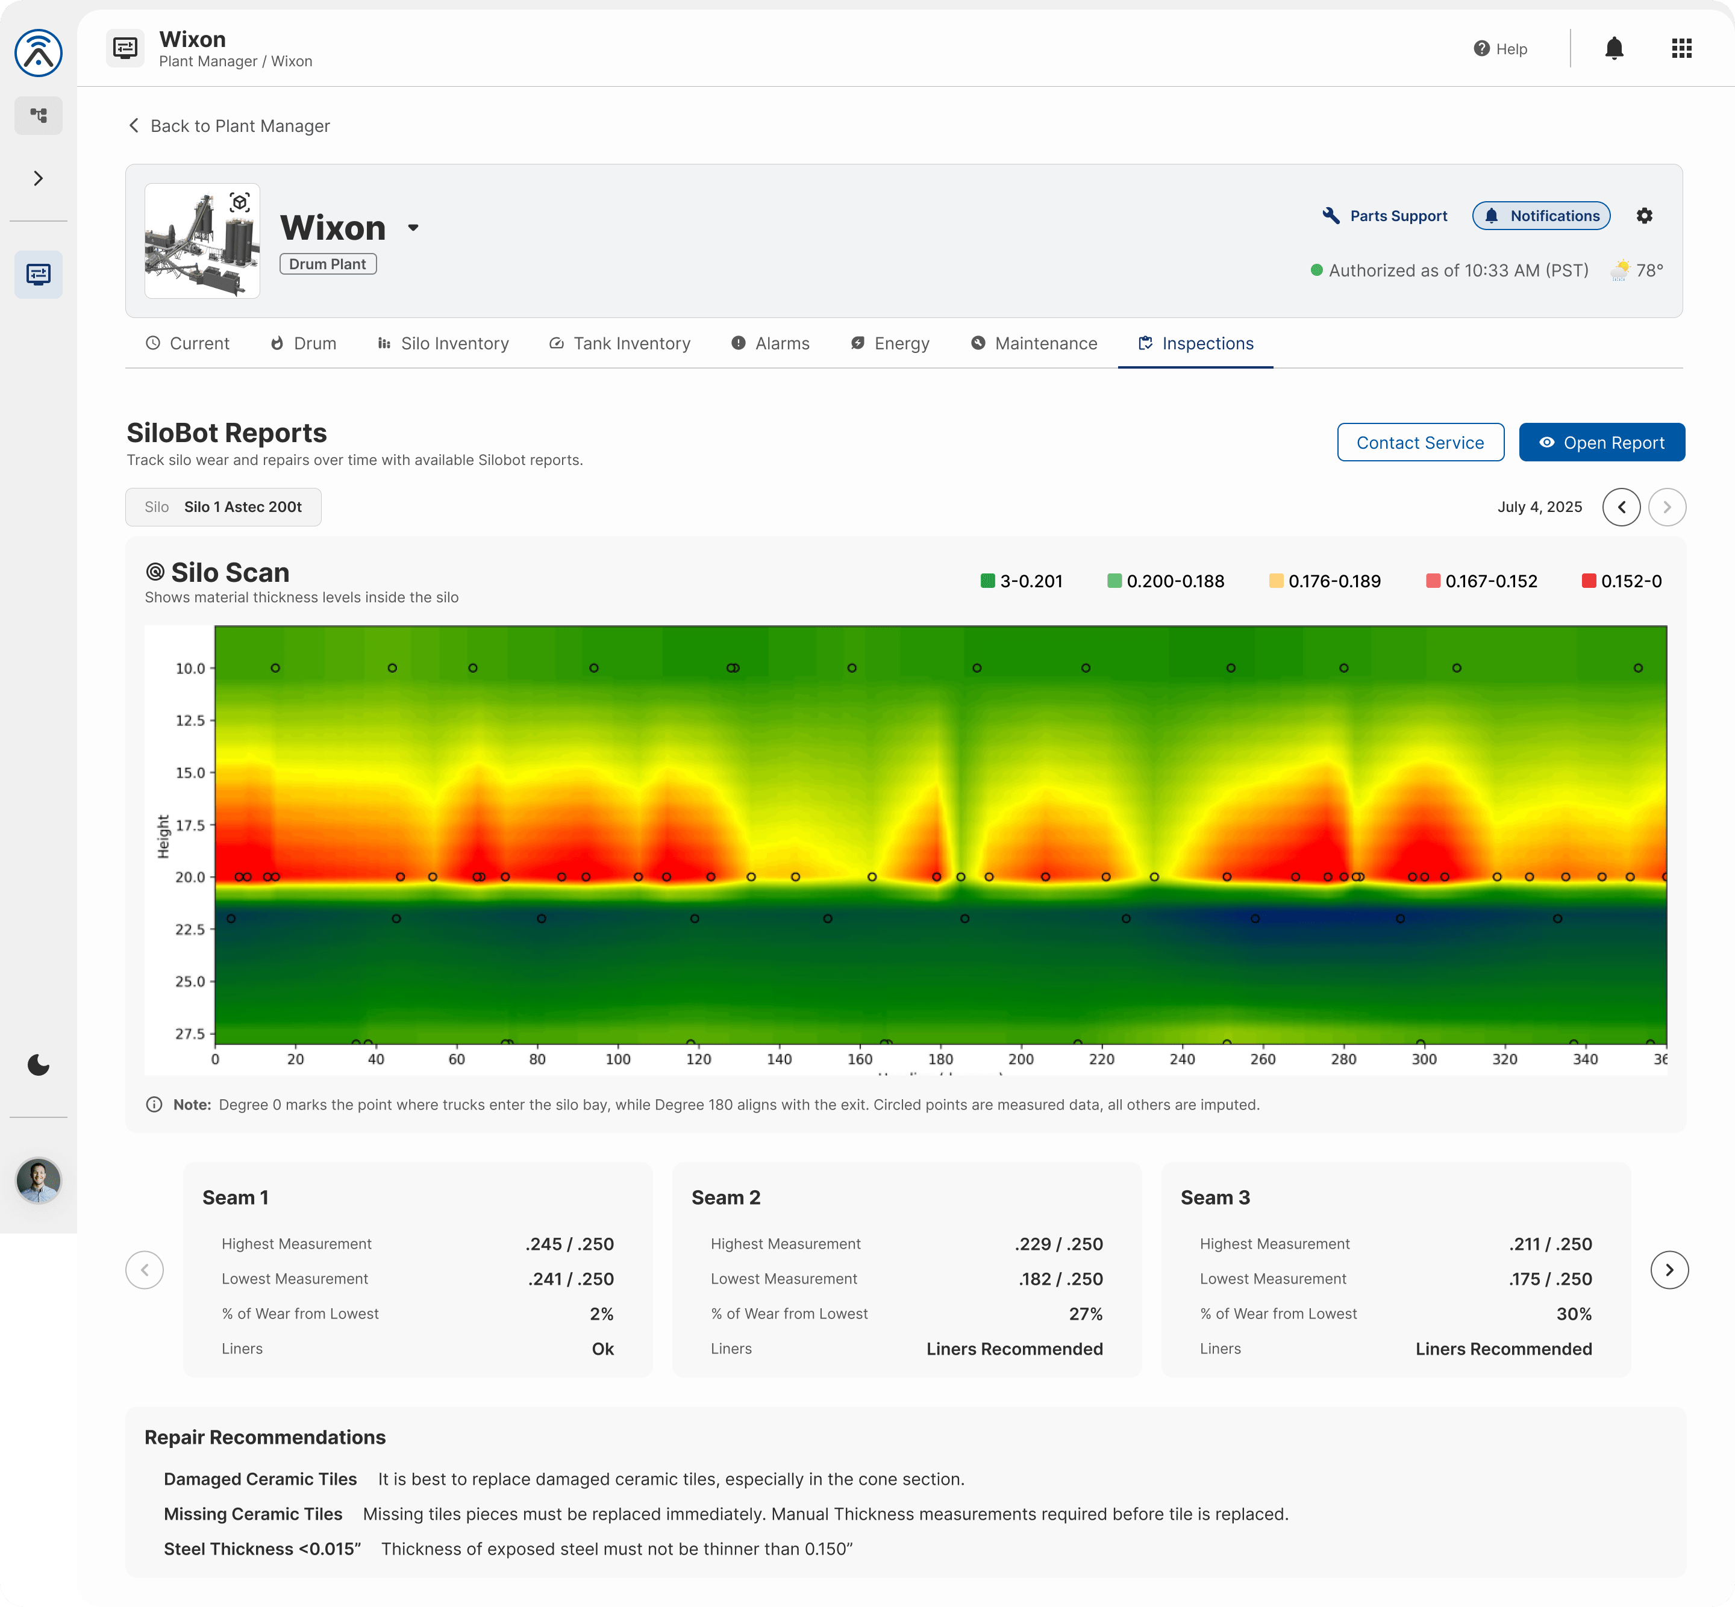Click the 3D view icon on the thumbnail
Screen dimensions: 1735x1607
click(x=240, y=202)
